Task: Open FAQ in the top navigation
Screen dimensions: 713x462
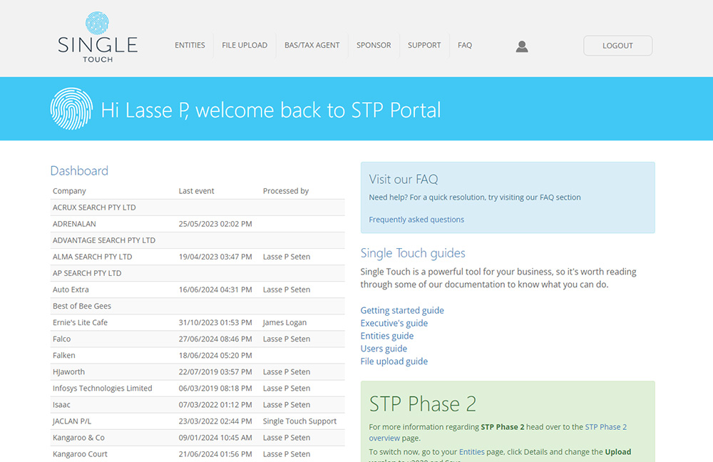Action: click(x=465, y=45)
